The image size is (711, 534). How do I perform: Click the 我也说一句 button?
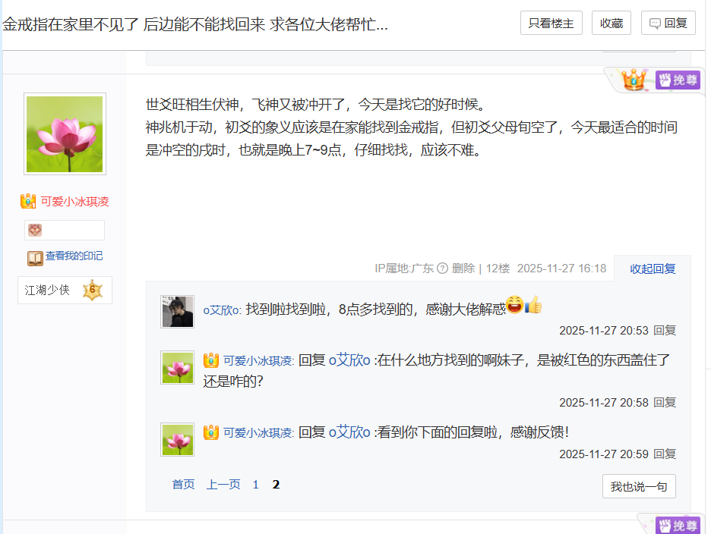pos(639,486)
